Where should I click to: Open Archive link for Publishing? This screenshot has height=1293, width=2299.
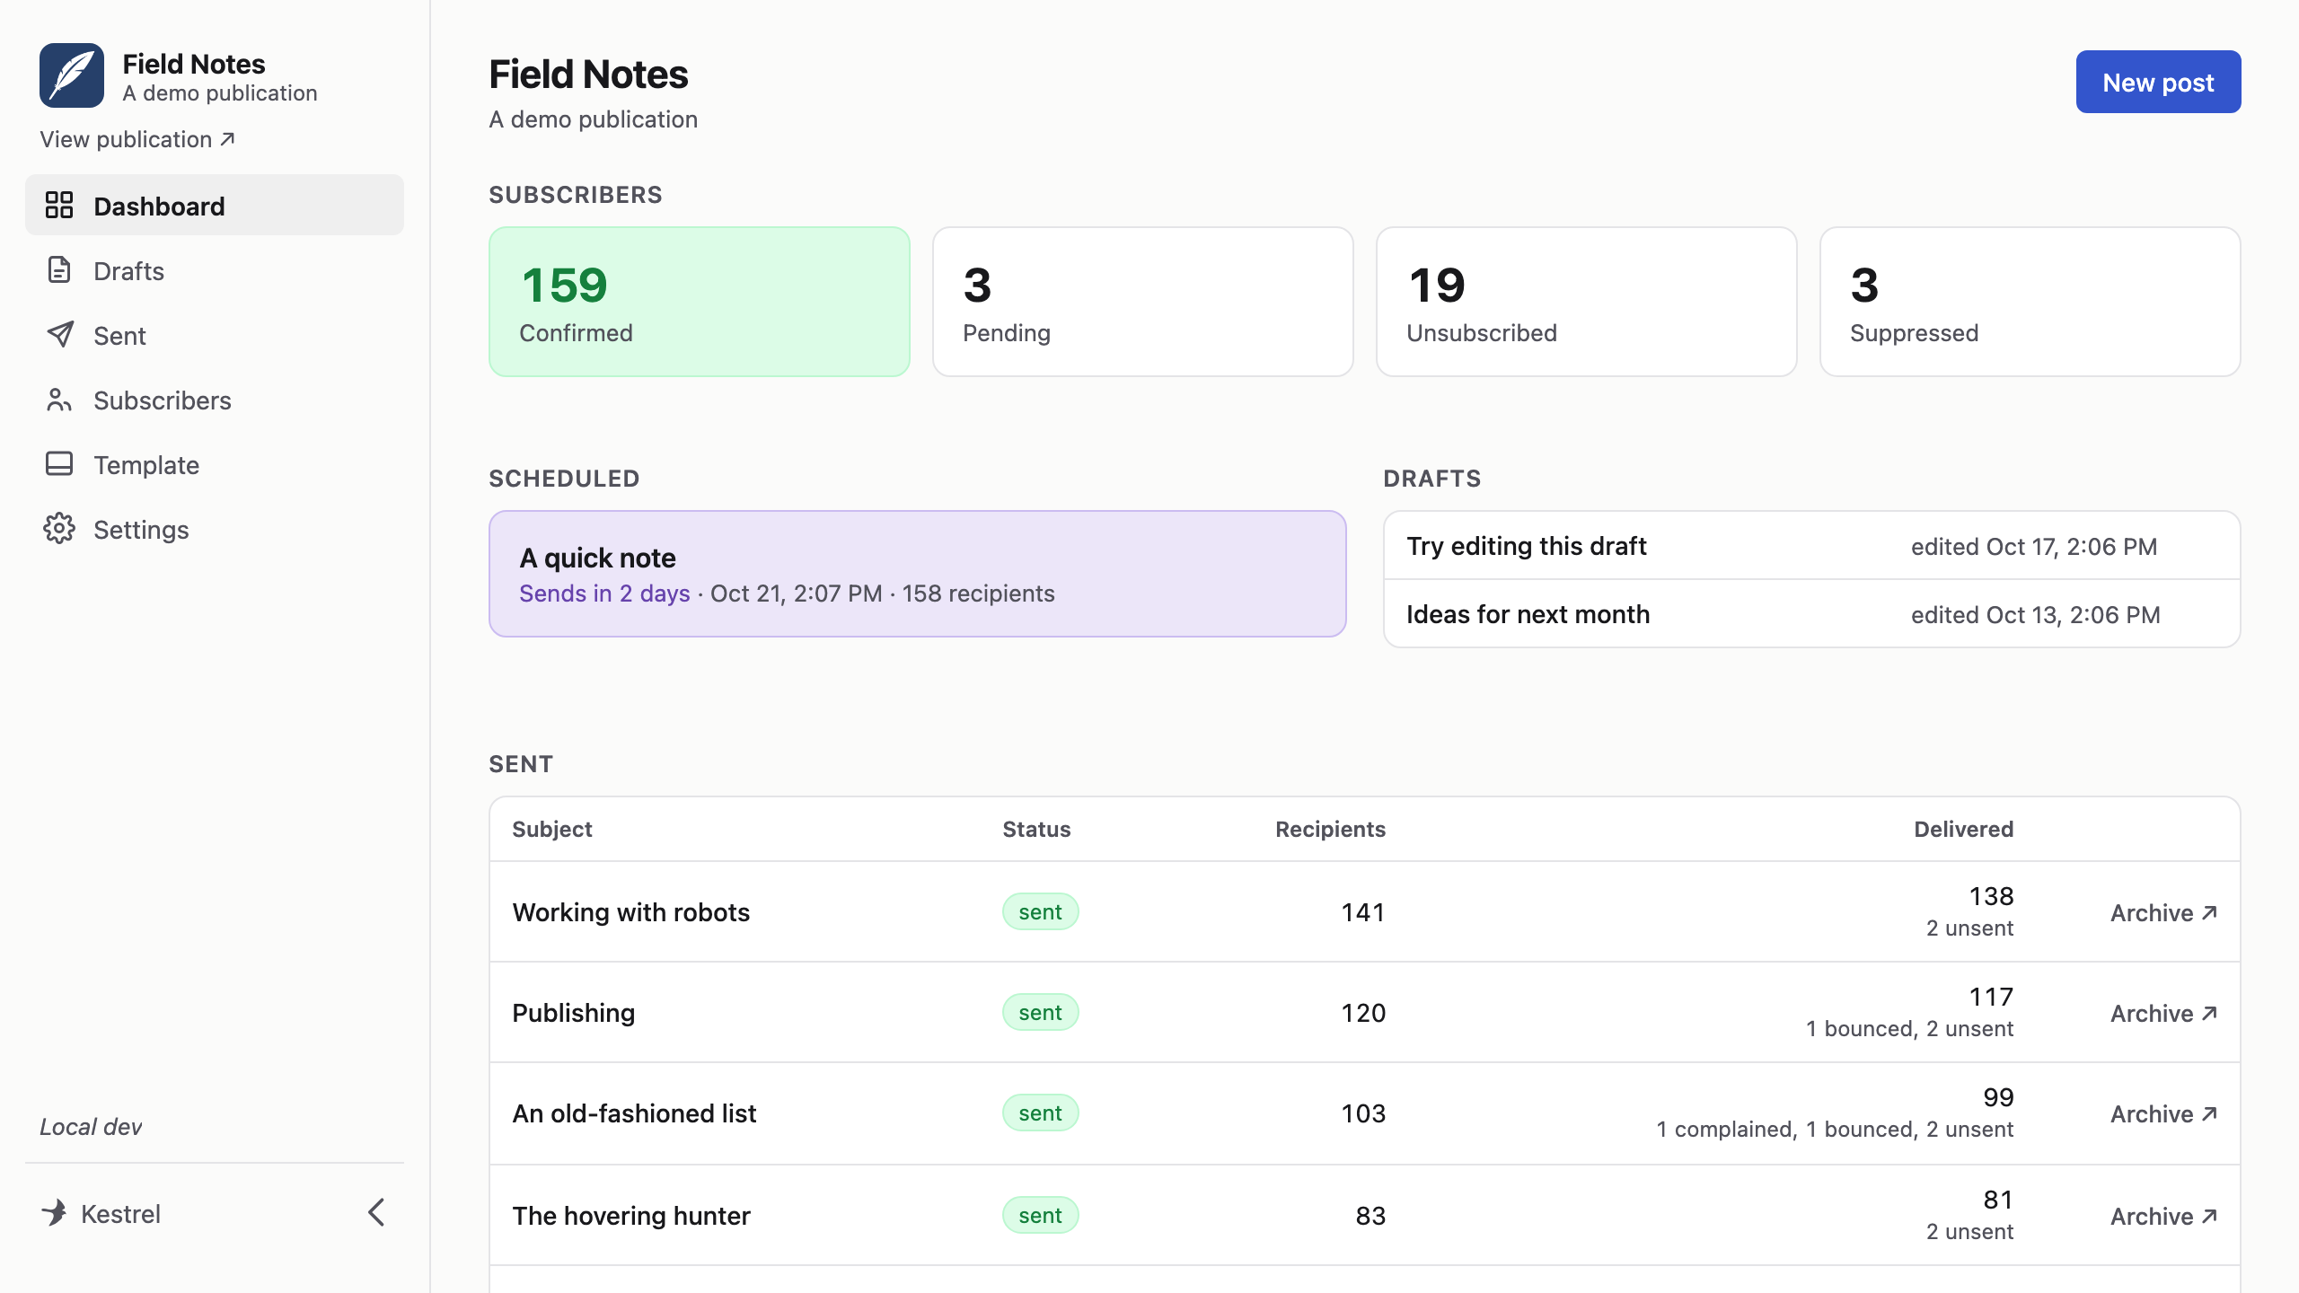2164,1013
